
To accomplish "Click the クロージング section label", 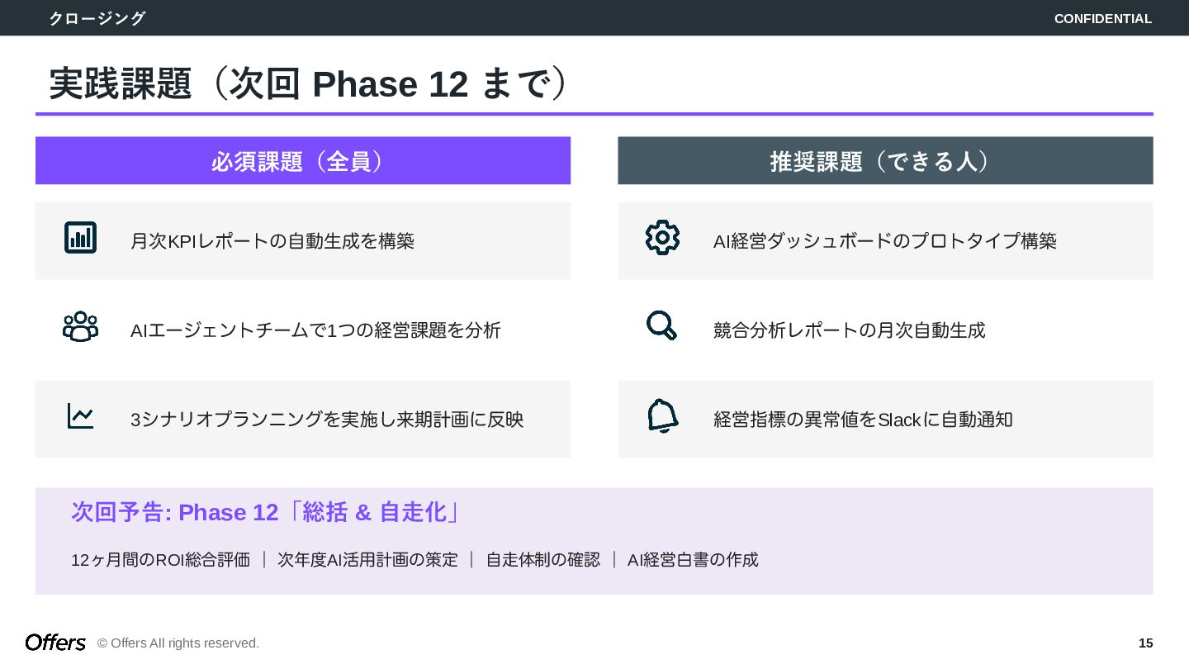I will (97, 18).
